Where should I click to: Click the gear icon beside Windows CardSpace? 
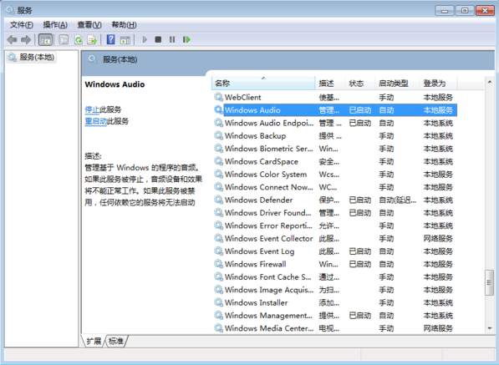[x=218, y=161]
